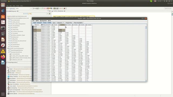The width and height of the screenshot is (173, 97).
Task: Pick the Line Plot (local) node icon
Action: coord(8,75)
